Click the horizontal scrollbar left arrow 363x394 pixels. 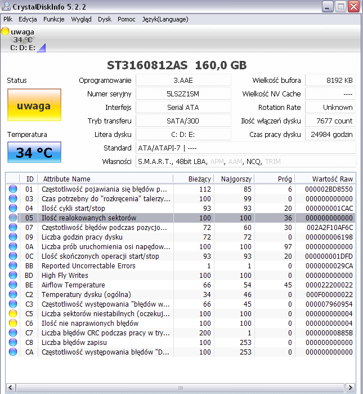11,387
